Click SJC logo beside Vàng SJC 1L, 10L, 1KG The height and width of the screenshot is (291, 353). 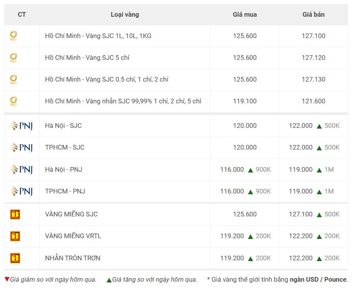tap(14, 36)
